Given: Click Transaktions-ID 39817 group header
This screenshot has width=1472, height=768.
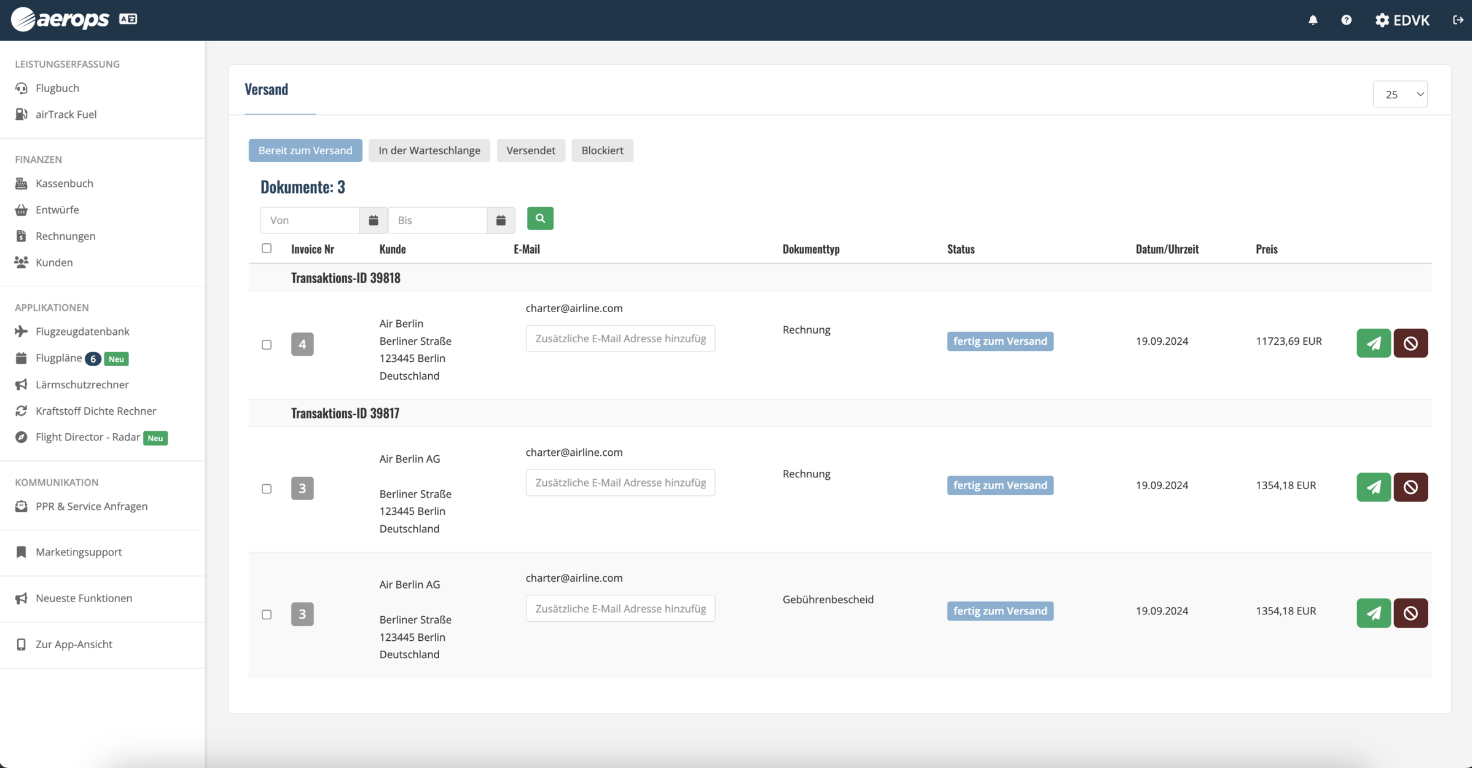Looking at the screenshot, I should pos(345,413).
